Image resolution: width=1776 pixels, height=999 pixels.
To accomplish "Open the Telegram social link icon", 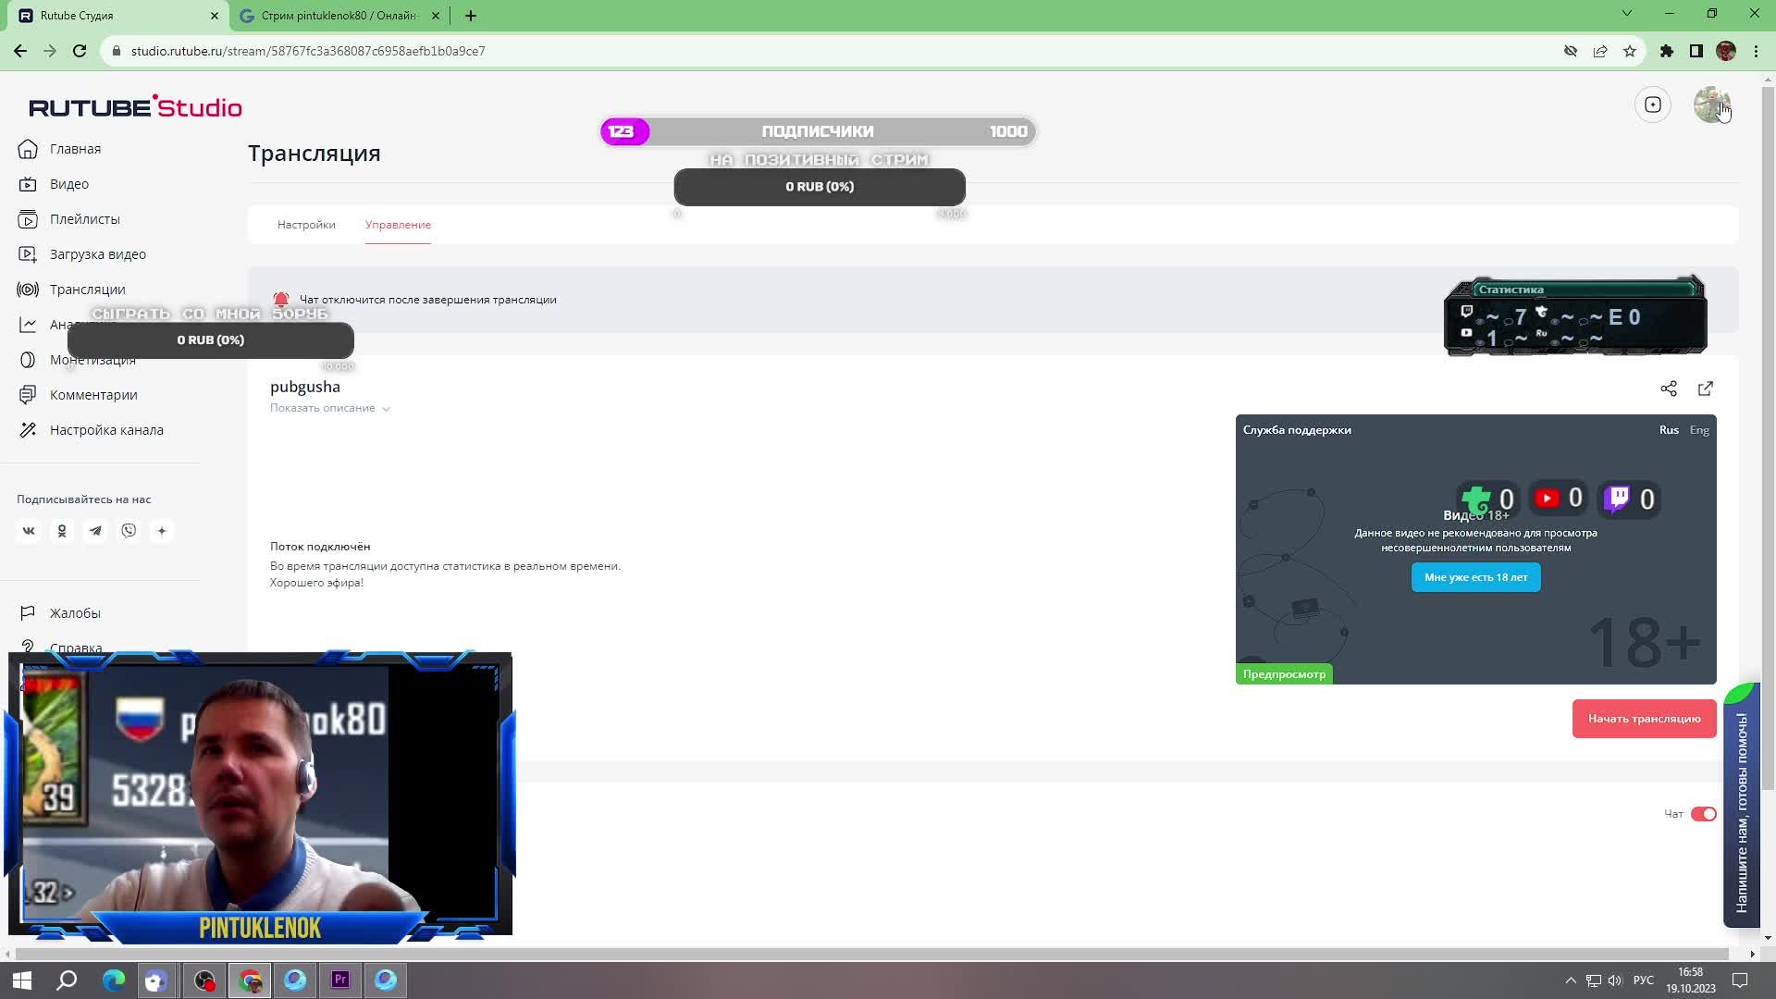I will pos(95,531).
